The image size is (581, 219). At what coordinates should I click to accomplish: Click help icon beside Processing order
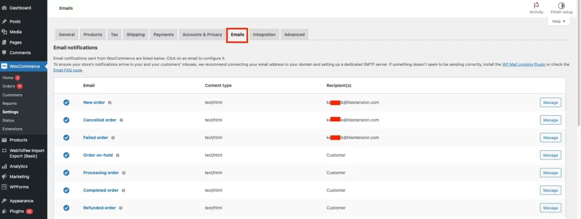click(x=124, y=172)
